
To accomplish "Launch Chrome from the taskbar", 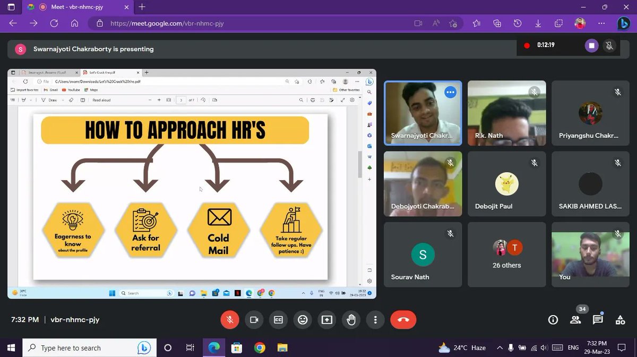I will click(260, 347).
